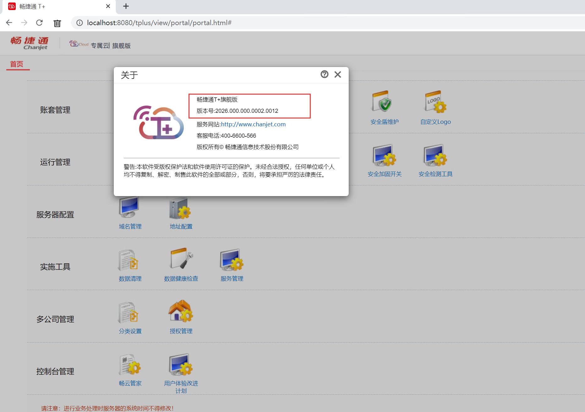Launch the 畅云管家 icon
The height and width of the screenshot is (412, 585).
[130, 365]
